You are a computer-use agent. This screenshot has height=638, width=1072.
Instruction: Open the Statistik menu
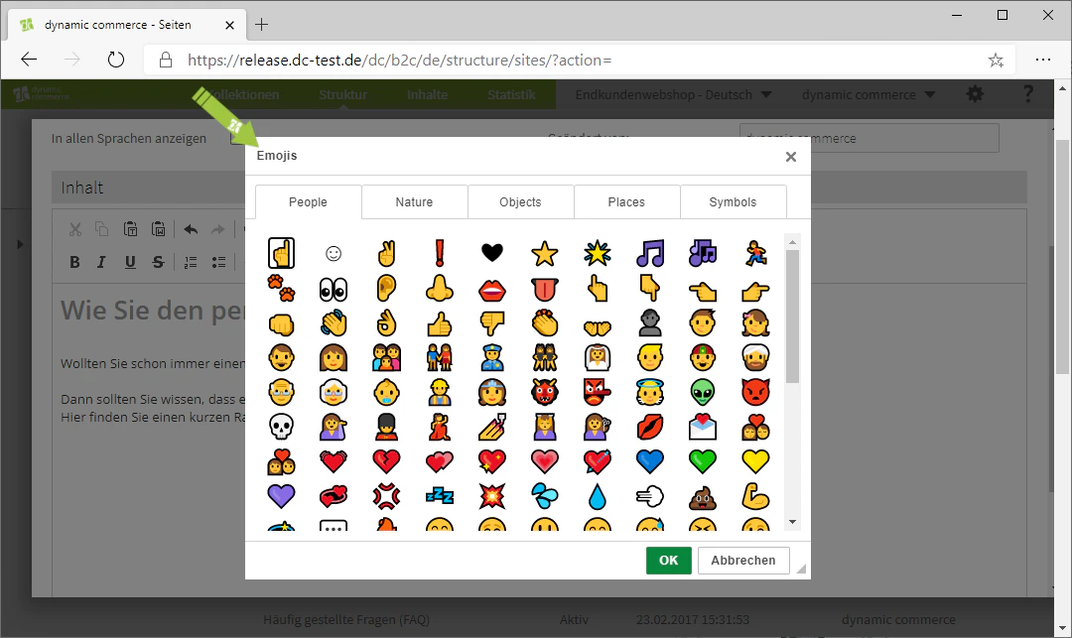511,95
